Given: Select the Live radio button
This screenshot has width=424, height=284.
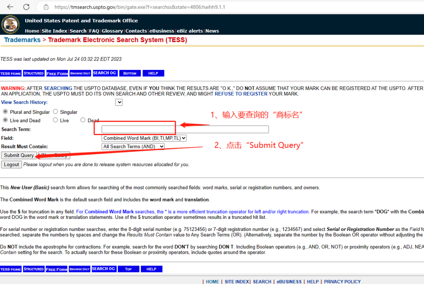Looking at the screenshot, I should point(55,120).
